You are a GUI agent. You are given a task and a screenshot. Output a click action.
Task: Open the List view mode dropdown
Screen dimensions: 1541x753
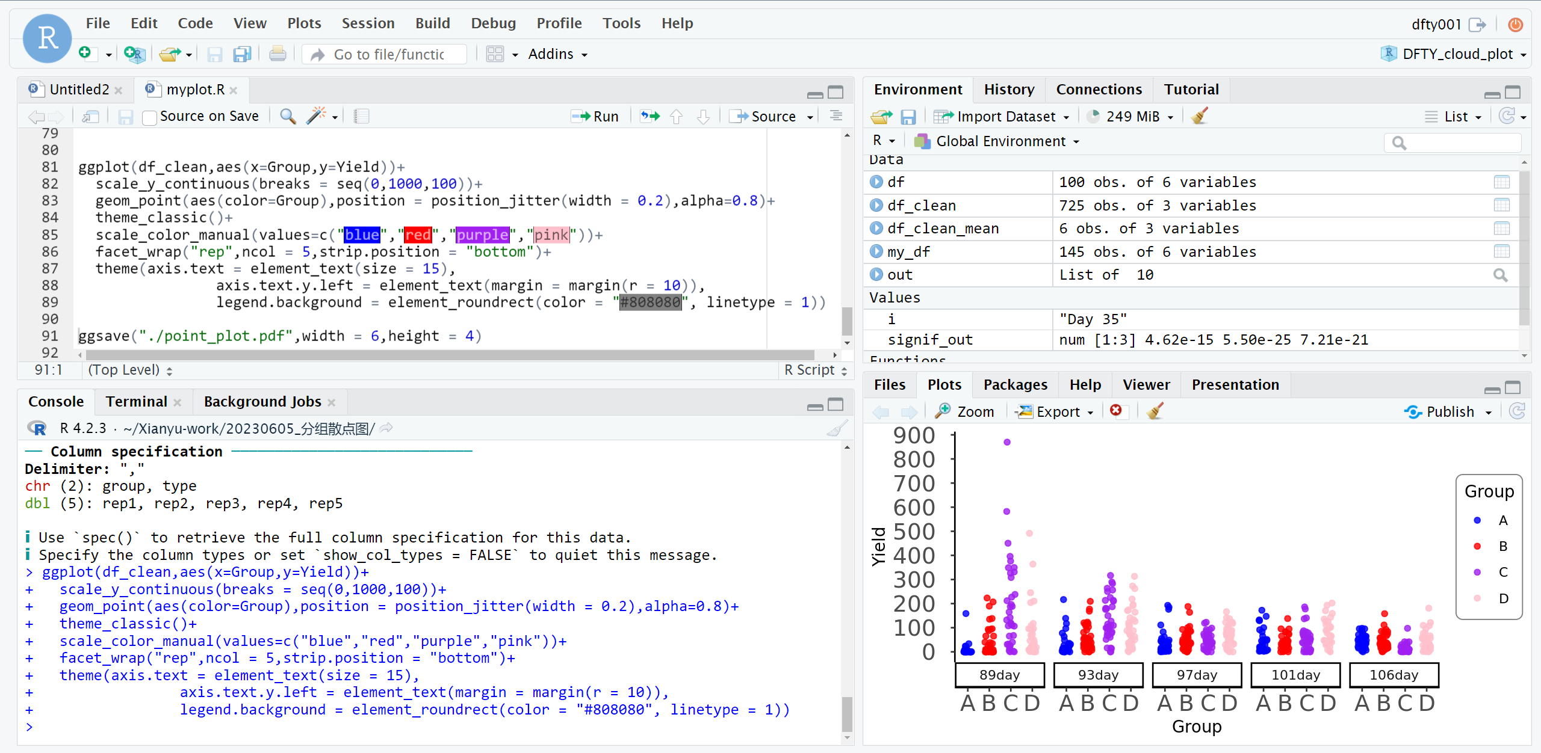pyautogui.click(x=1453, y=116)
